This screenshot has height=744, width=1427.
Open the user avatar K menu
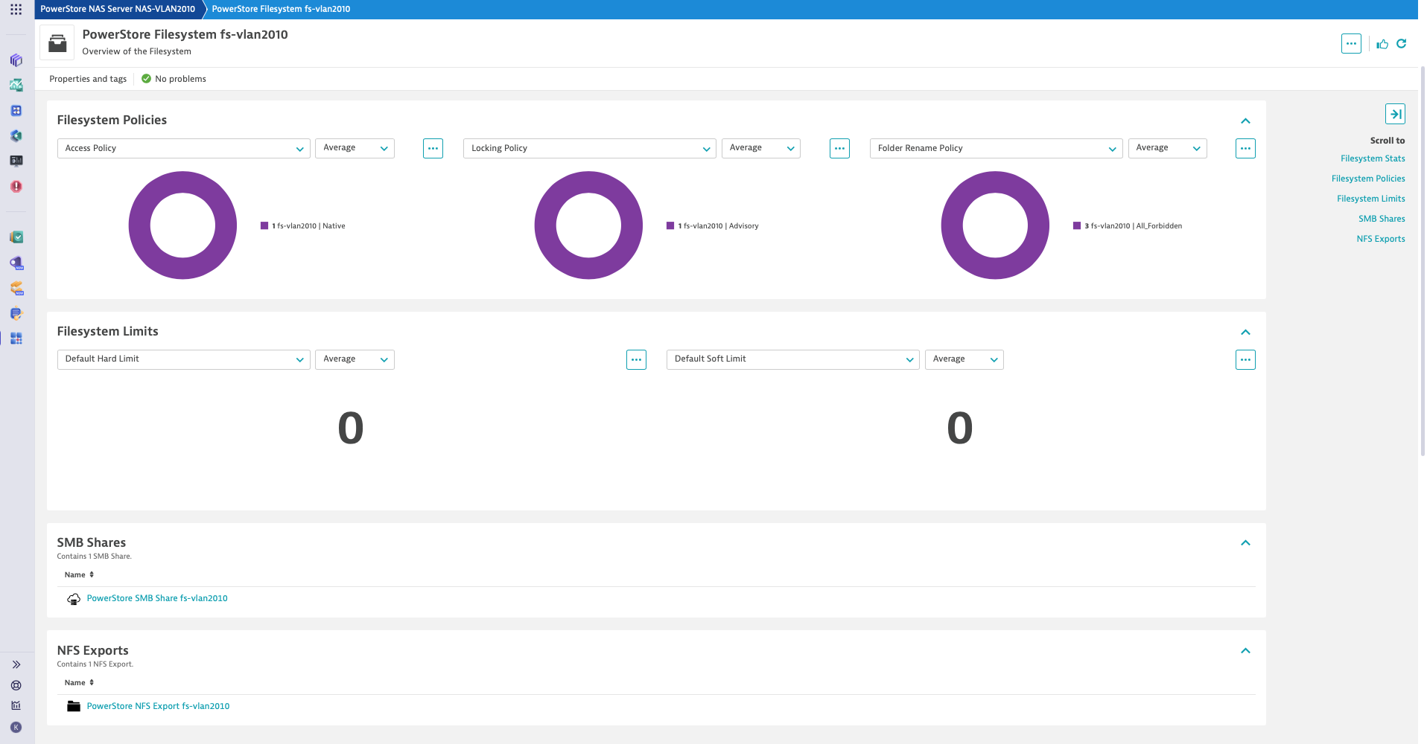click(16, 728)
